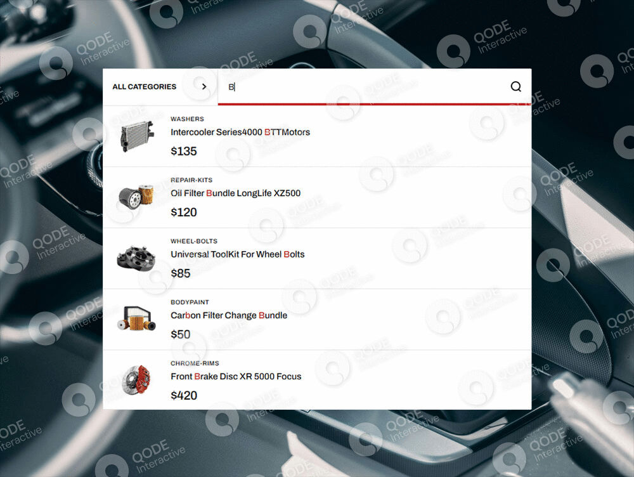This screenshot has height=477, width=634.
Task: Open Intercooler Series4000 BTTMotors result
Action: [x=240, y=133]
